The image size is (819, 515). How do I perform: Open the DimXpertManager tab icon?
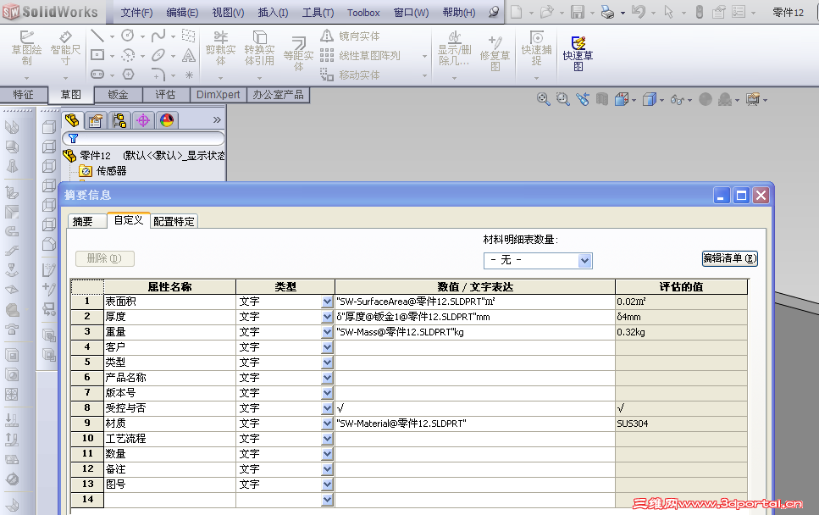(x=143, y=120)
